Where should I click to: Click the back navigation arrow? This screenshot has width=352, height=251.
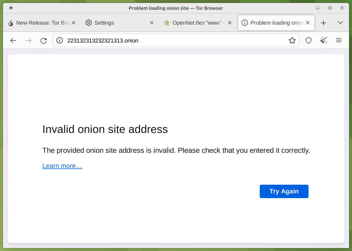pos(13,41)
